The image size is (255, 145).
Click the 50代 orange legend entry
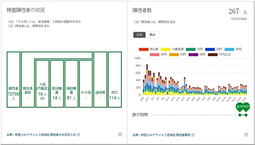(179, 54)
